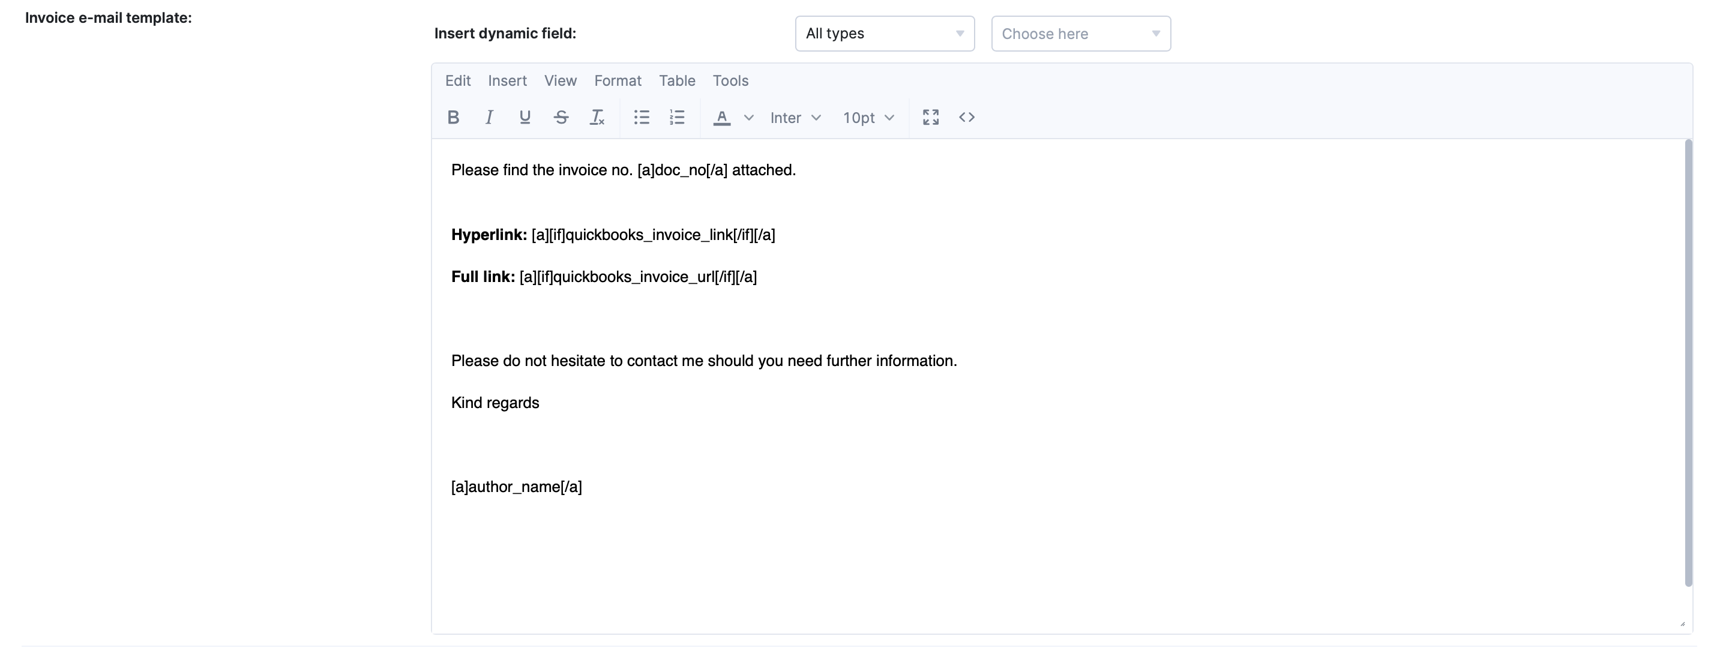Apply italic formatting from the toolbar

(x=489, y=118)
